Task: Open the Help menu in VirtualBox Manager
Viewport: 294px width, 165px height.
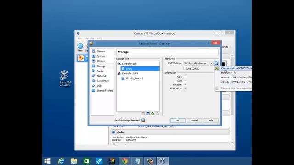Action: click(x=100, y=38)
